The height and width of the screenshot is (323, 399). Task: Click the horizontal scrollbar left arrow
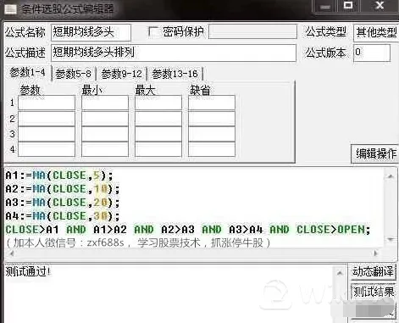[x=11, y=253]
